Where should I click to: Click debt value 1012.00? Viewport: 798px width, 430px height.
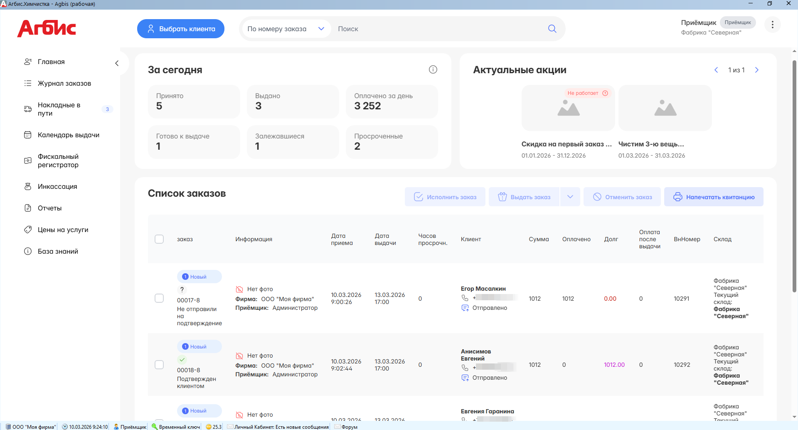[614, 365]
